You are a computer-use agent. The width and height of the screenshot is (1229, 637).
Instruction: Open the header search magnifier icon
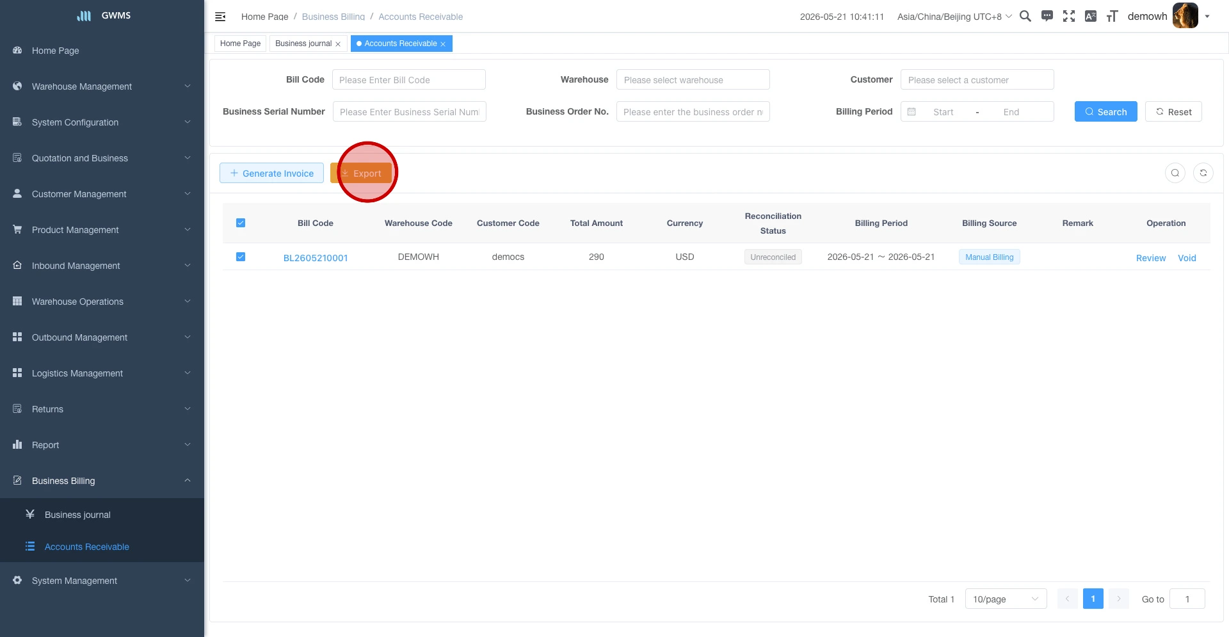pyautogui.click(x=1025, y=16)
